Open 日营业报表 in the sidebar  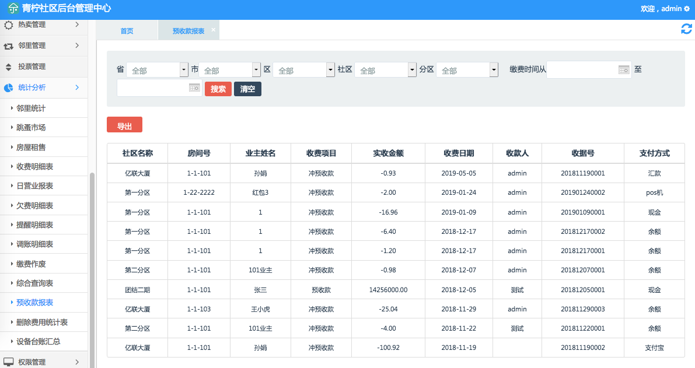(x=34, y=185)
